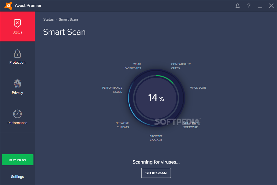Open help question mark icon
277x185 pixels.
(x=249, y=6)
